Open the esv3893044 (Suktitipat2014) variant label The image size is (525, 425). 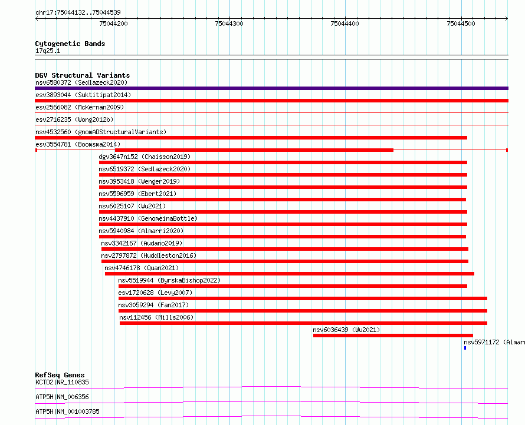click(x=83, y=95)
